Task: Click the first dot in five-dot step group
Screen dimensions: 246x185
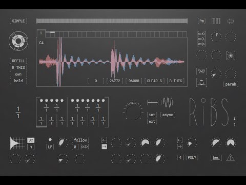Action: pos(41,100)
